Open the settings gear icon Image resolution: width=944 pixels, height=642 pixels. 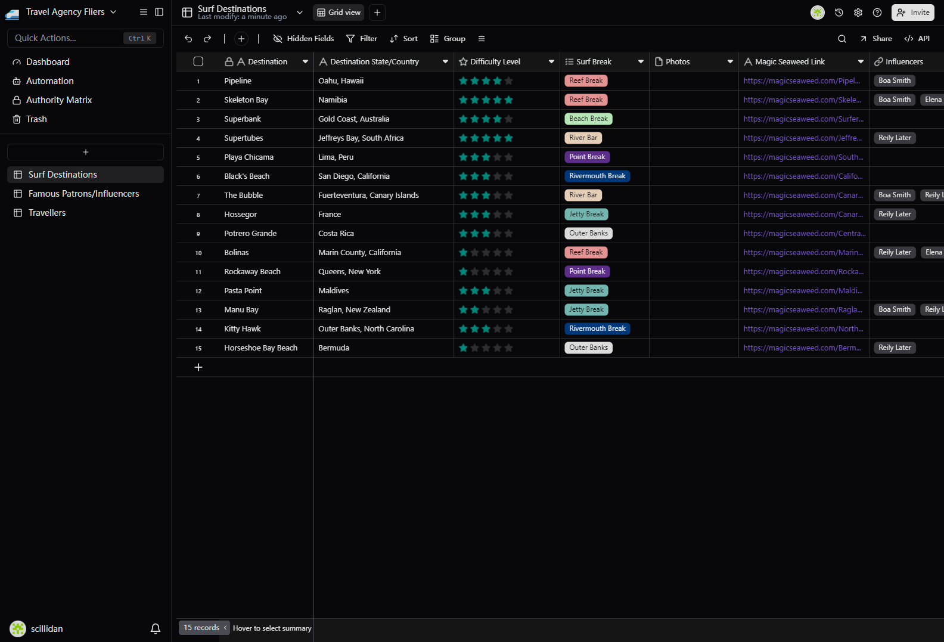858,13
